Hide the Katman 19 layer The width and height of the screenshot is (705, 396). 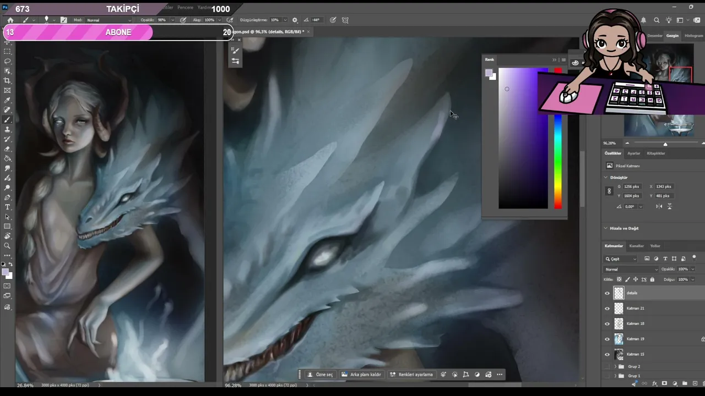(x=608, y=339)
